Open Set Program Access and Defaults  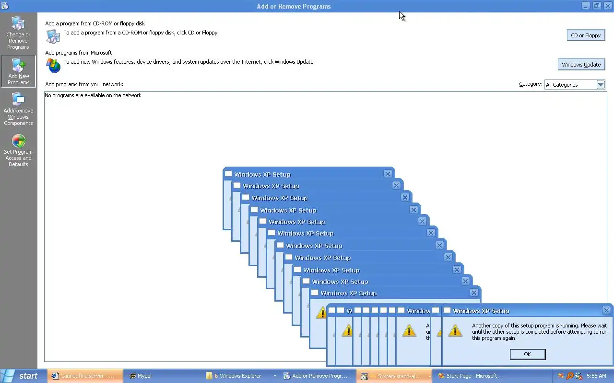[18, 150]
